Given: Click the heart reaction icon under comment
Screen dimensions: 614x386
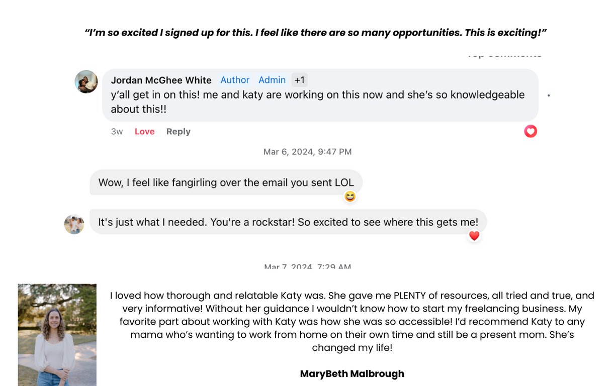Looking at the screenshot, I should coord(531,131).
